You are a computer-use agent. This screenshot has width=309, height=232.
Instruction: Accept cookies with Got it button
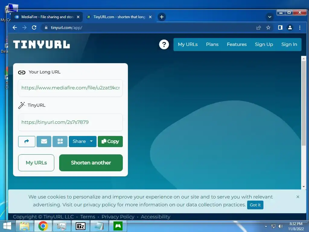(255, 205)
